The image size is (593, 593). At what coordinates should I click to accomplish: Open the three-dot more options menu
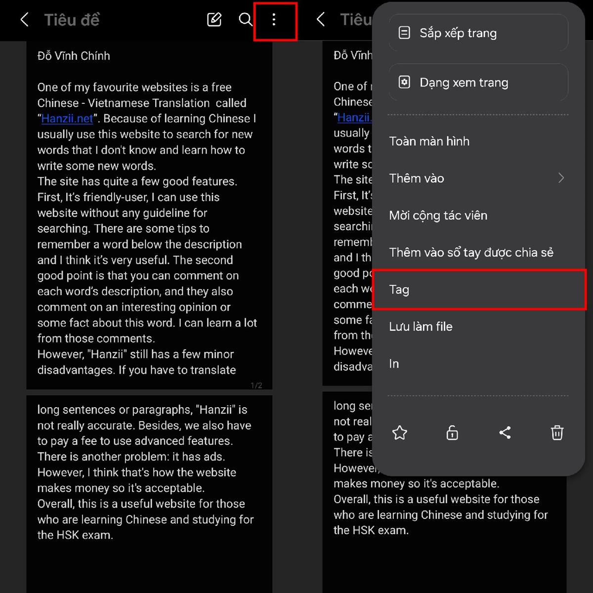[x=274, y=20]
